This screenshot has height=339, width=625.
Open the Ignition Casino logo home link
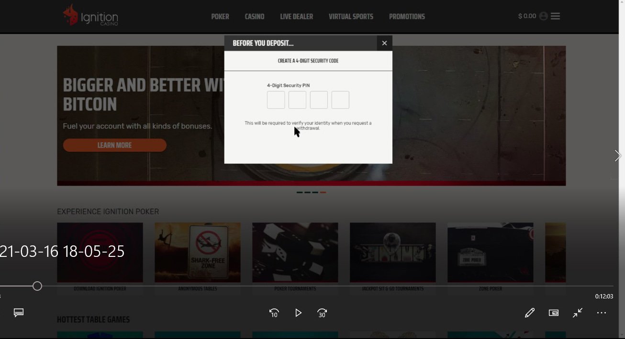pos(90,15)
